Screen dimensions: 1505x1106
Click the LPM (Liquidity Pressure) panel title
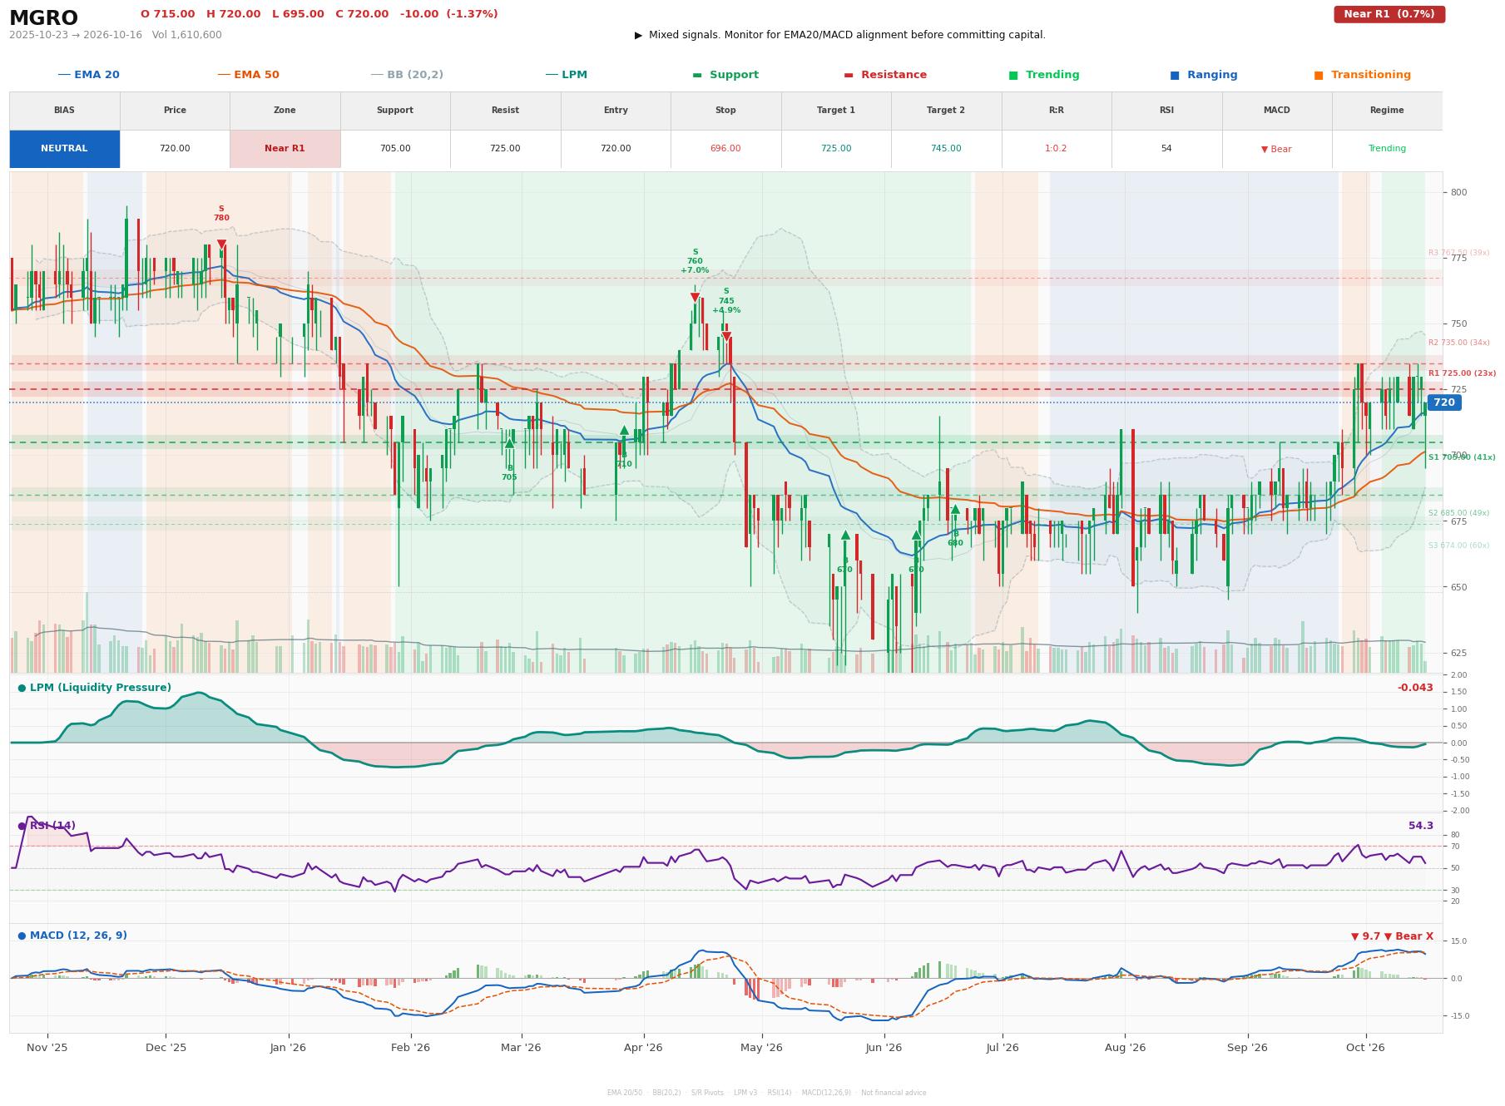point(94,688)
